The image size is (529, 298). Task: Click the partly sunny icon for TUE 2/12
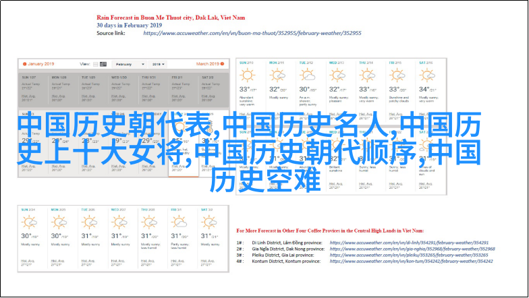pyautogui.click(x=308, y=76)
